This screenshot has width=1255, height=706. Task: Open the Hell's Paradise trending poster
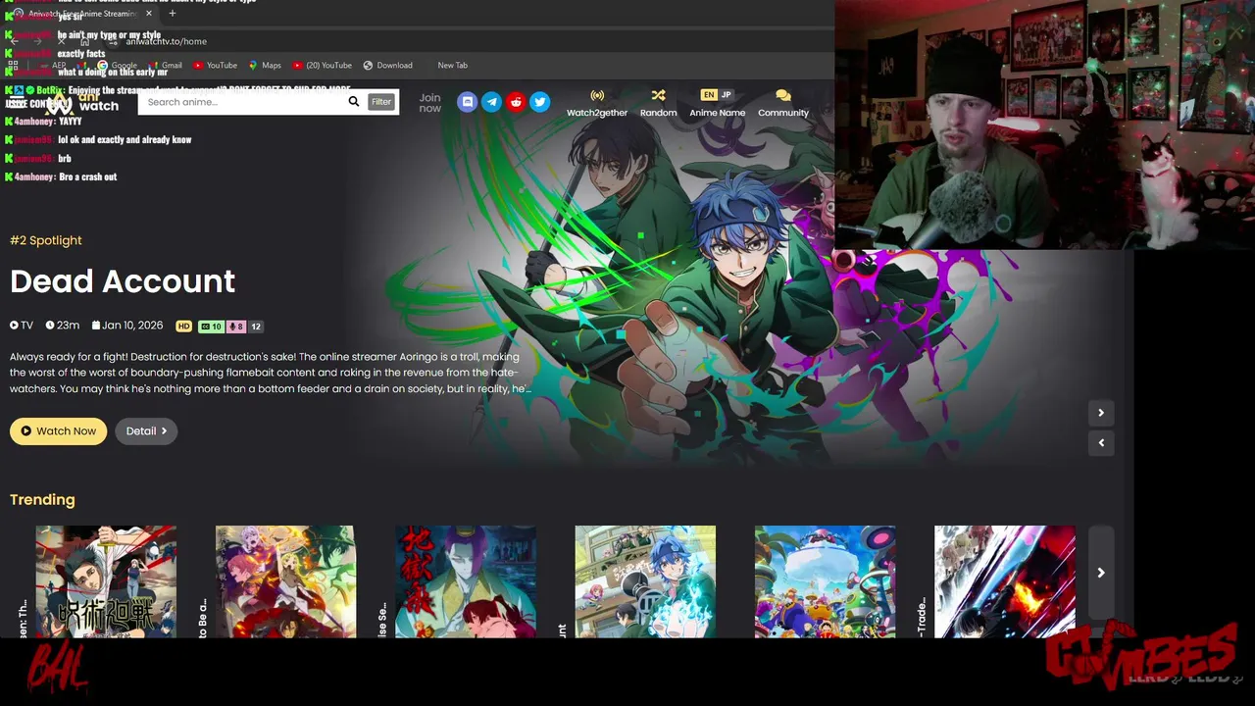tap(466, 581)
